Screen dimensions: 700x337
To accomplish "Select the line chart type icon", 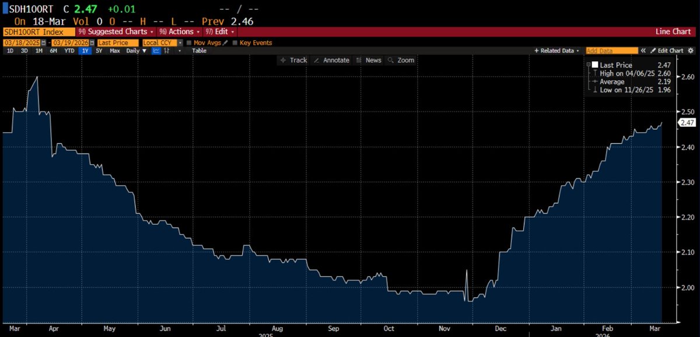I will point(156,51).
